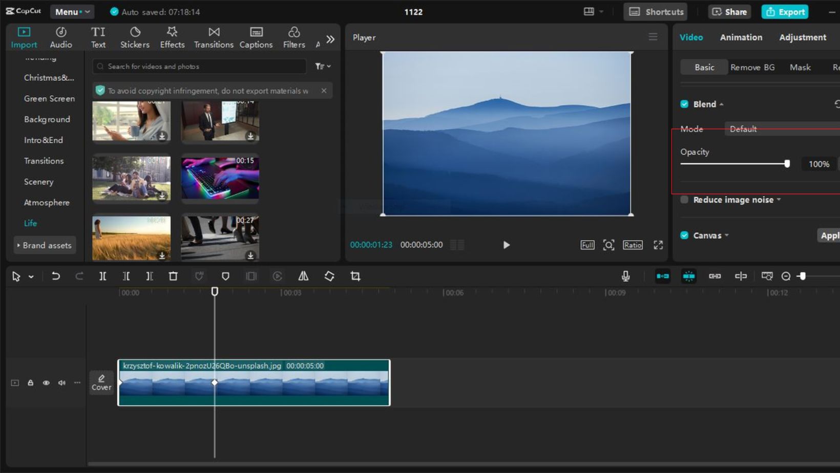
Task: Play the preview video
Action: point(506,245)
